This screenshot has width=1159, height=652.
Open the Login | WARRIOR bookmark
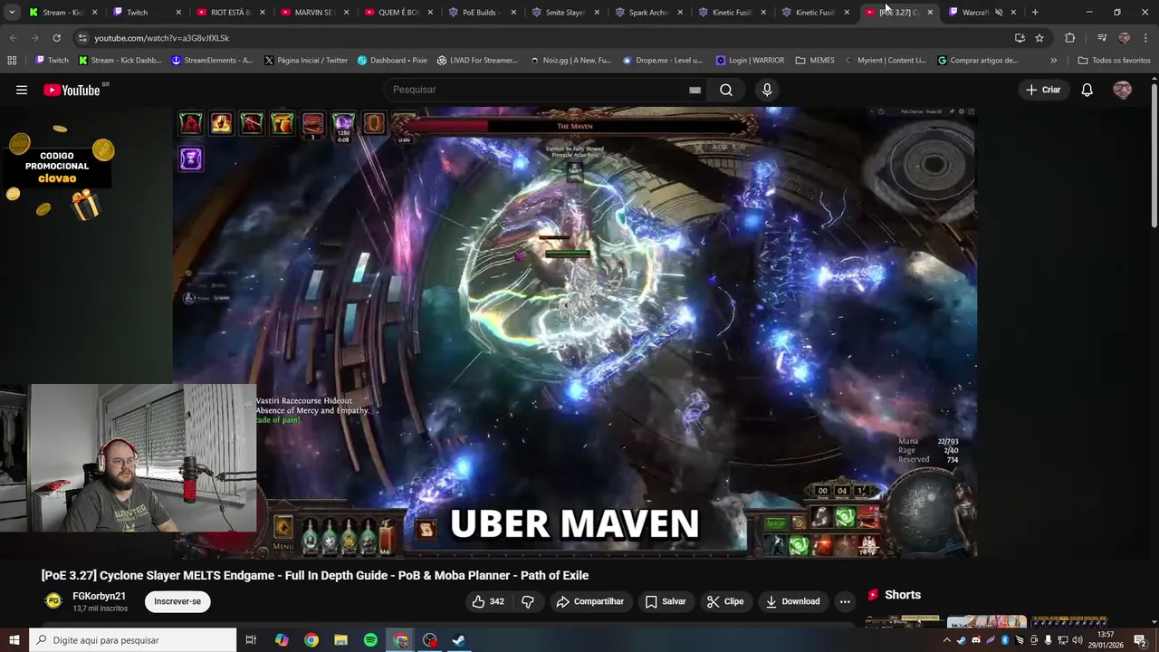(x=750, y=61)
